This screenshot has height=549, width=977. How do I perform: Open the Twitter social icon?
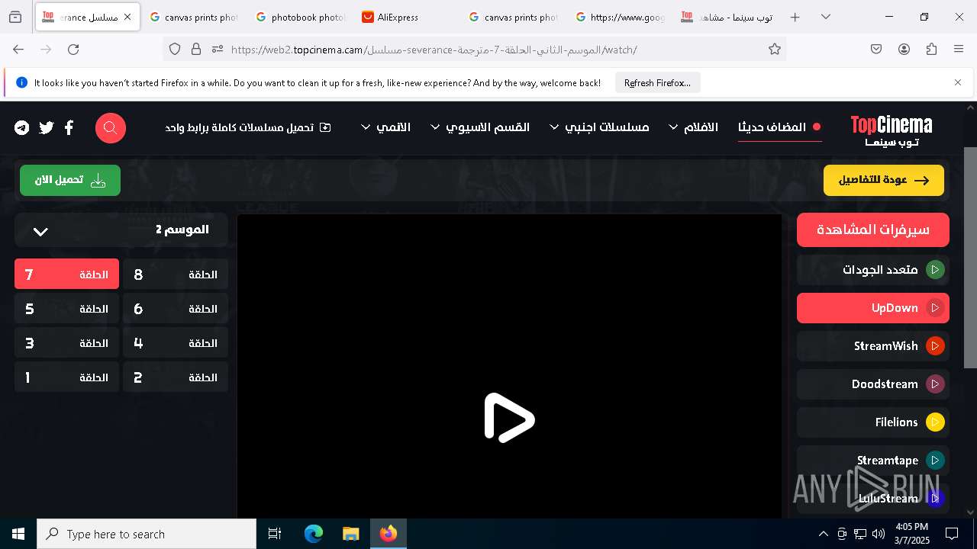pos(47,127)
